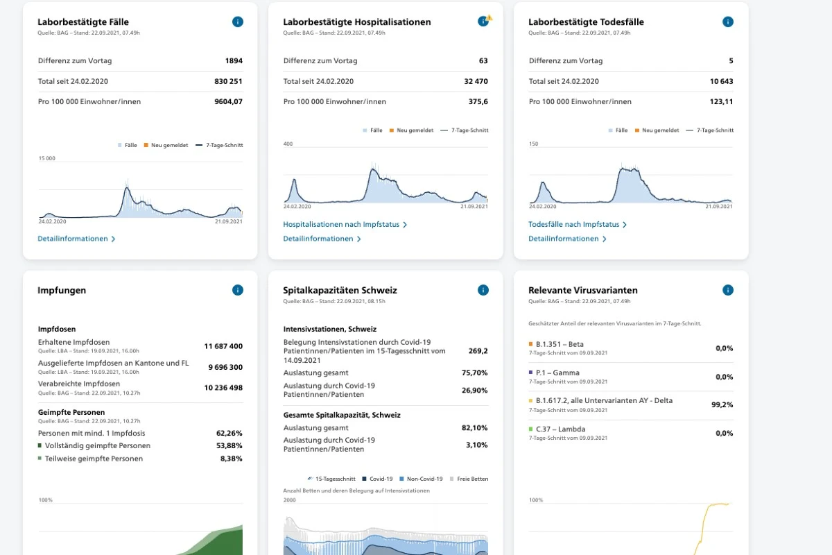Click Detailinformationen chevron in Hospitalisationen card
Image resolution: width=832 pixels, height=555 pixels.
point(358,239)
